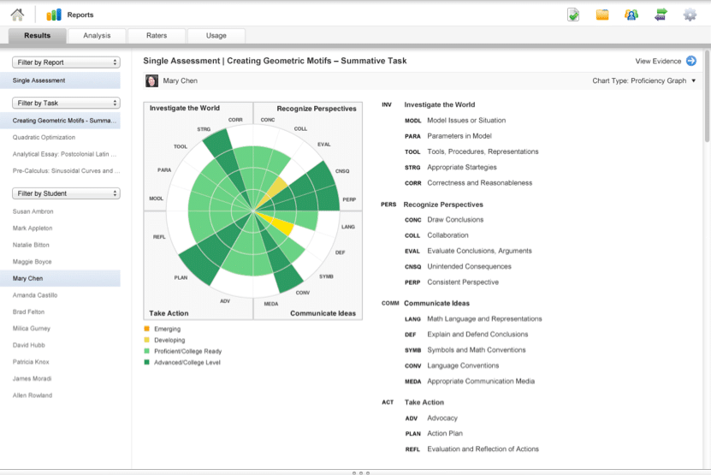Screen dimensions: 711x475
Task: Expand the Filter by Task dropdown
Action: (66, 103)
